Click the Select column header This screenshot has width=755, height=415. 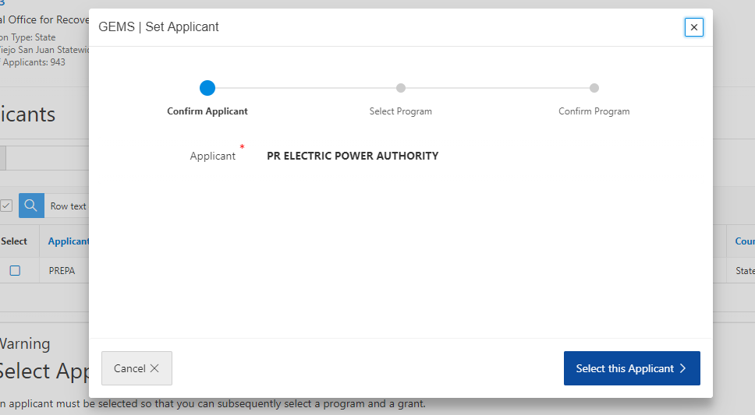click(x=14, y=241)
